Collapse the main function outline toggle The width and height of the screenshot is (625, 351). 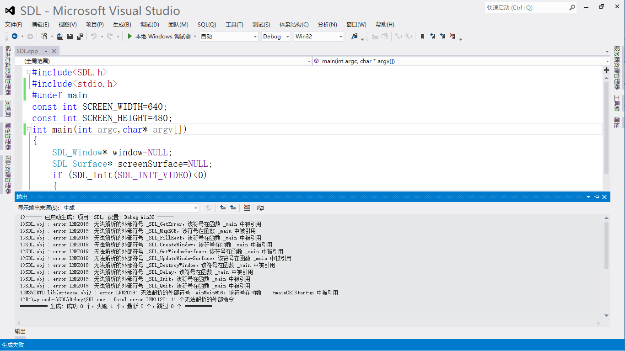[29, 130]
